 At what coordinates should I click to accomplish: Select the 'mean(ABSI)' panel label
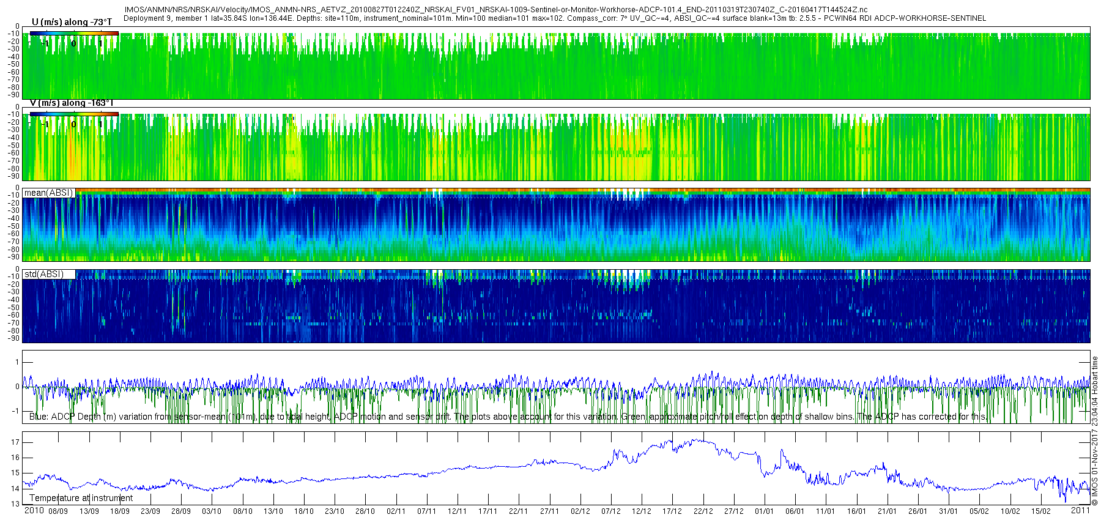(49, 193)
